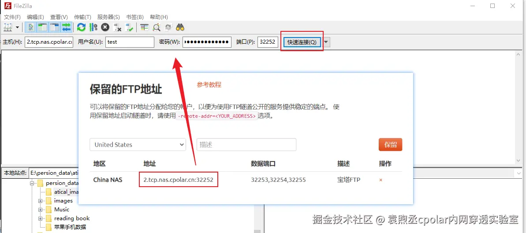Viewport: 526px width, 233px height.
Task: Toggle transfer queue display
Action: click(x=67, y=27)
